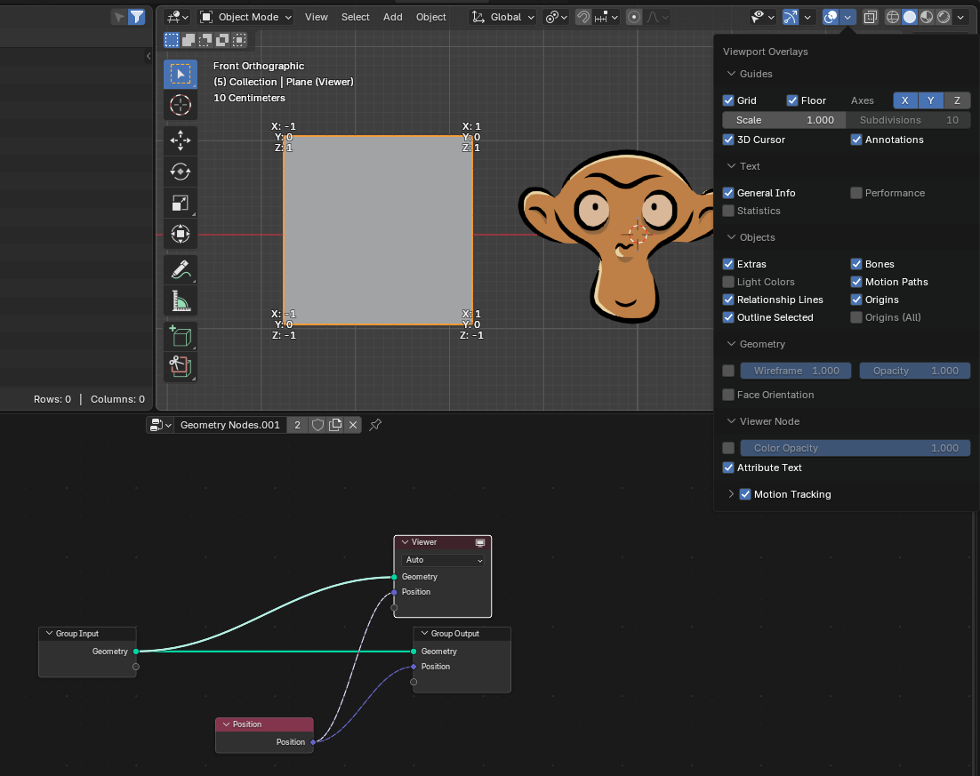
Task: Turn on Light Colors
Action: point(728,282)
